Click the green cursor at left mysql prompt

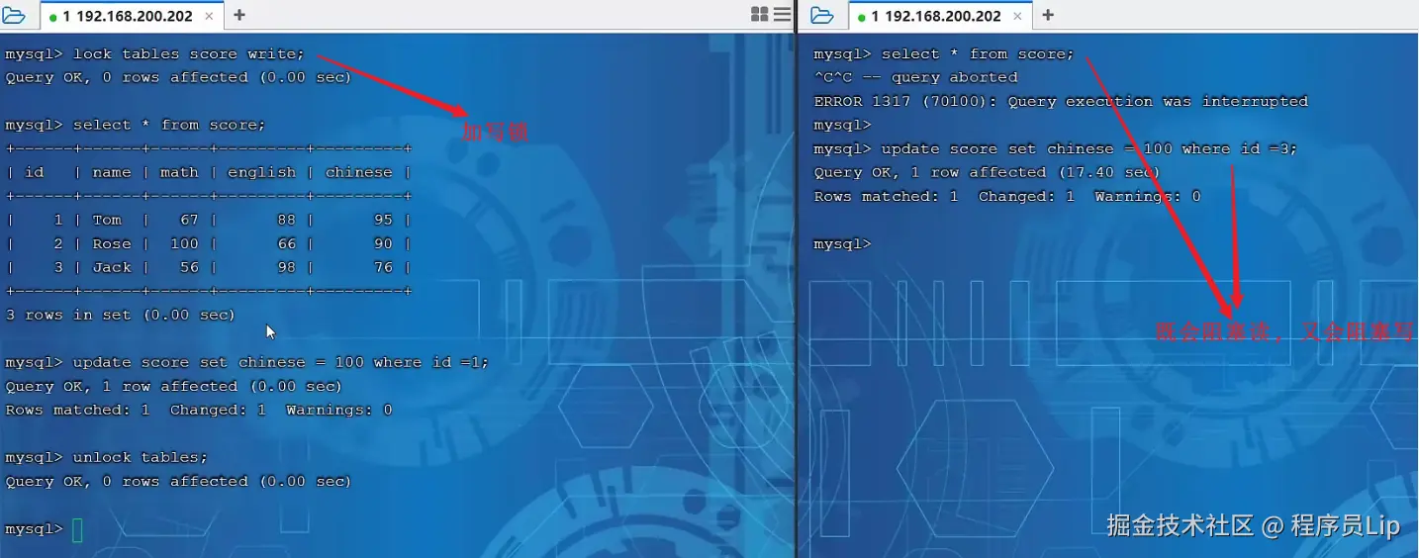(77, 530)
